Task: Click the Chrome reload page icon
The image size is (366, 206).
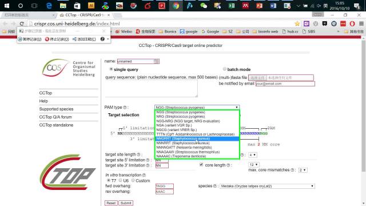Action: pyautogui.click(x=22, y=23)
